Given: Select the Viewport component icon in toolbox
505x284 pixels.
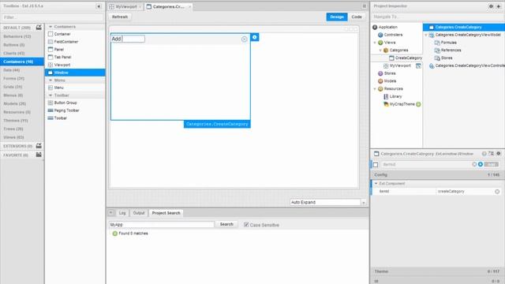Looking at the screenshot, I should point(50,65).
